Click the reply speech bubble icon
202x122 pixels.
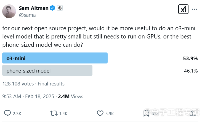pos(8,113)
